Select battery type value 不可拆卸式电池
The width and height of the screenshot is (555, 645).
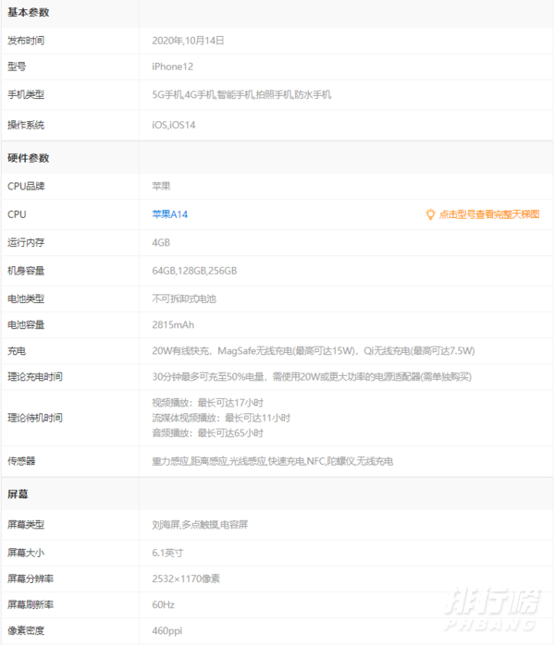184,298
